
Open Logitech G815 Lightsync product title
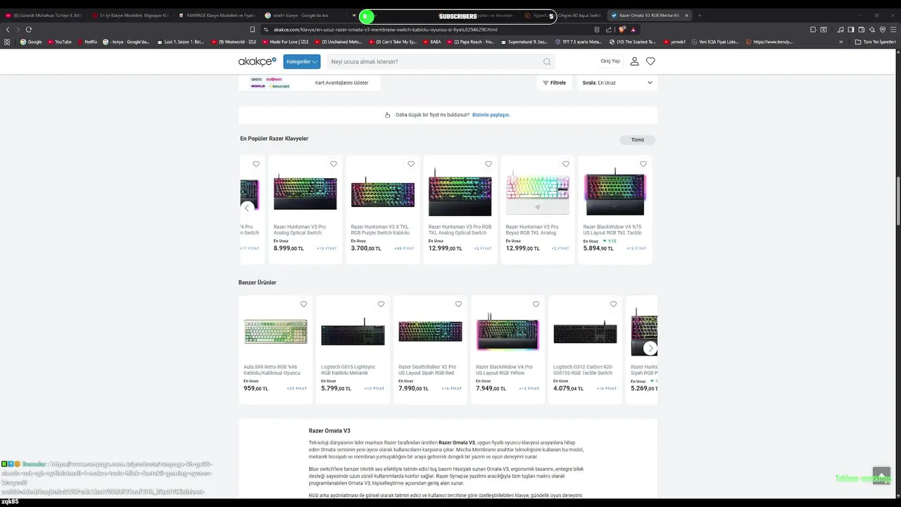[x=348, y=370]
